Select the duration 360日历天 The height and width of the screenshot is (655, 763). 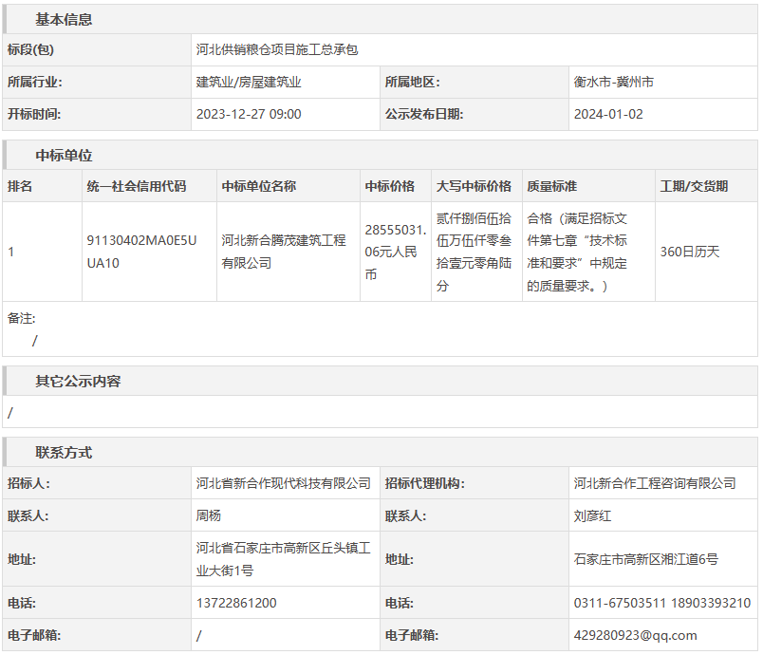(690, 252)
